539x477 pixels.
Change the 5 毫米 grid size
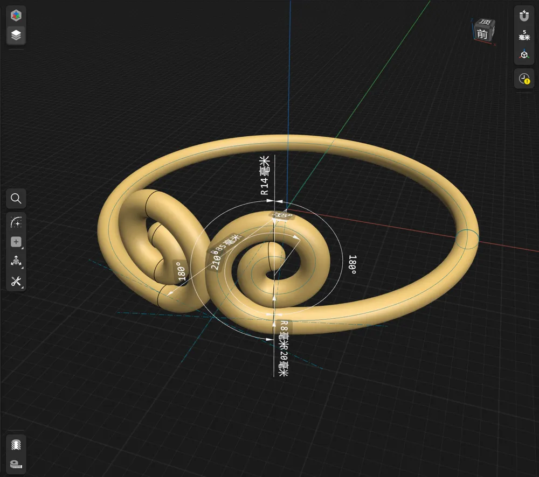(x=524, y=35)
